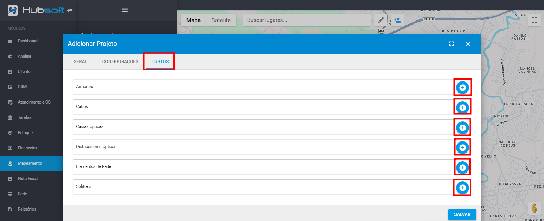This screenshot has height=221, width=544.
Task: Click the Hubsoft logo icon
Action: coord(12,10)
